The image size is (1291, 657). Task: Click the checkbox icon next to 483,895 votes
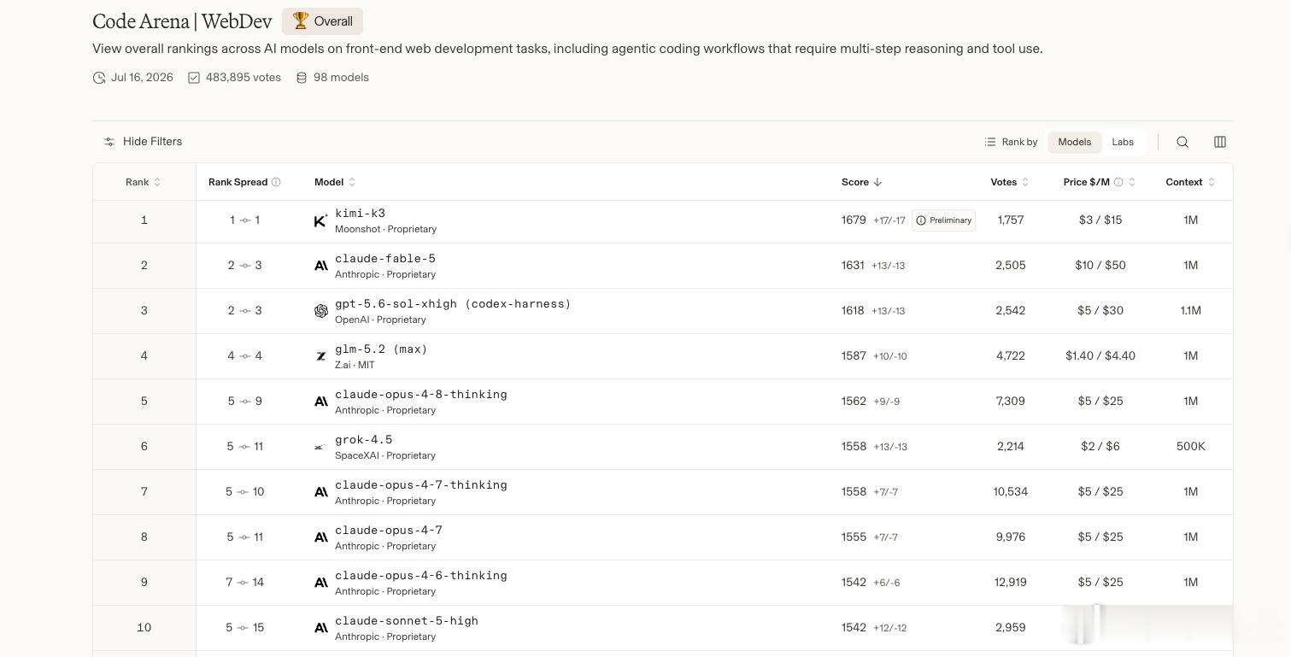[194, 78]
